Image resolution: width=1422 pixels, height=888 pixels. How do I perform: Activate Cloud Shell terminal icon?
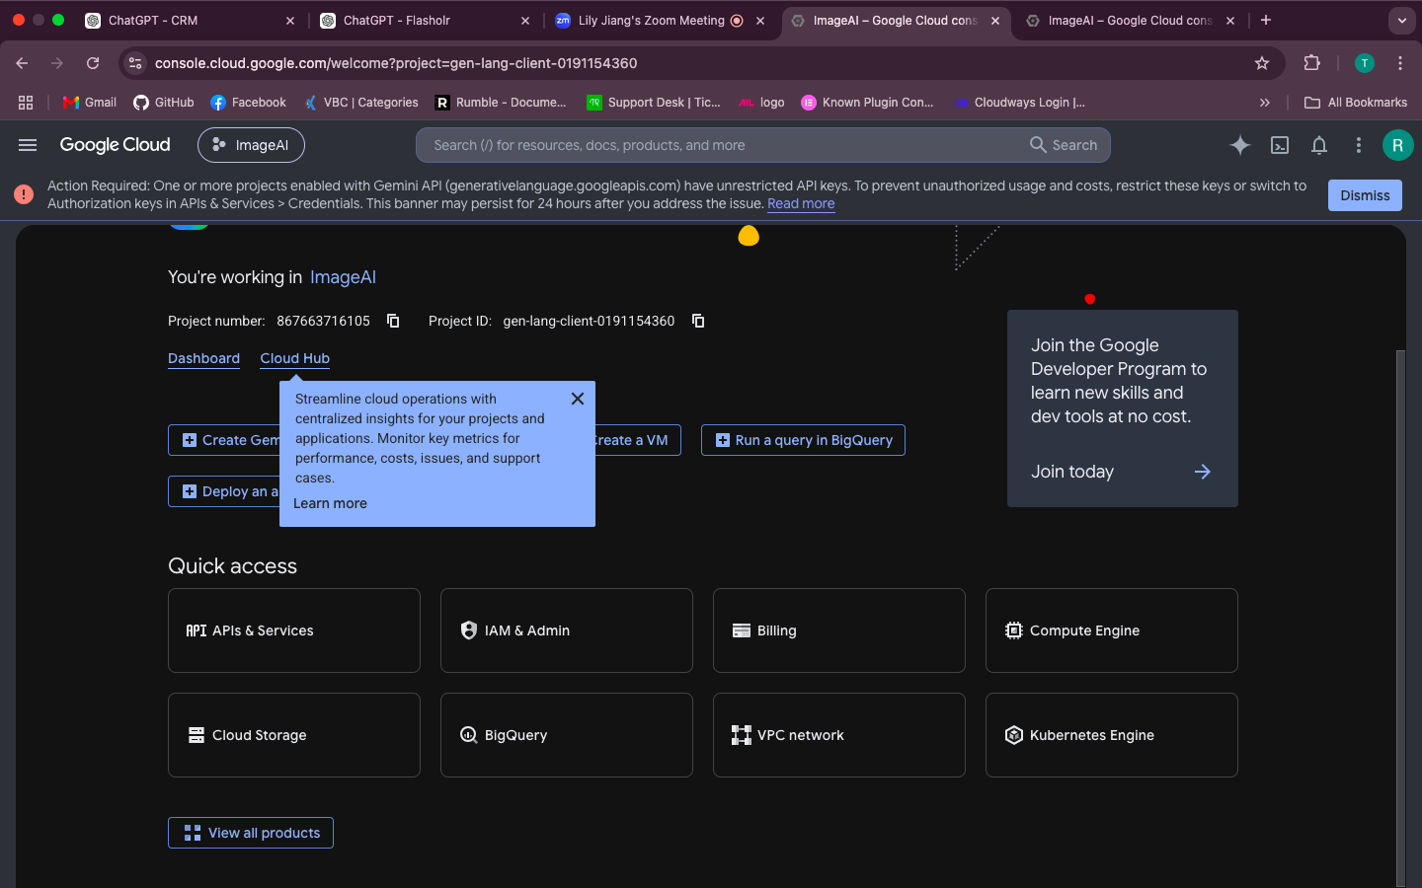point(1280,145)
